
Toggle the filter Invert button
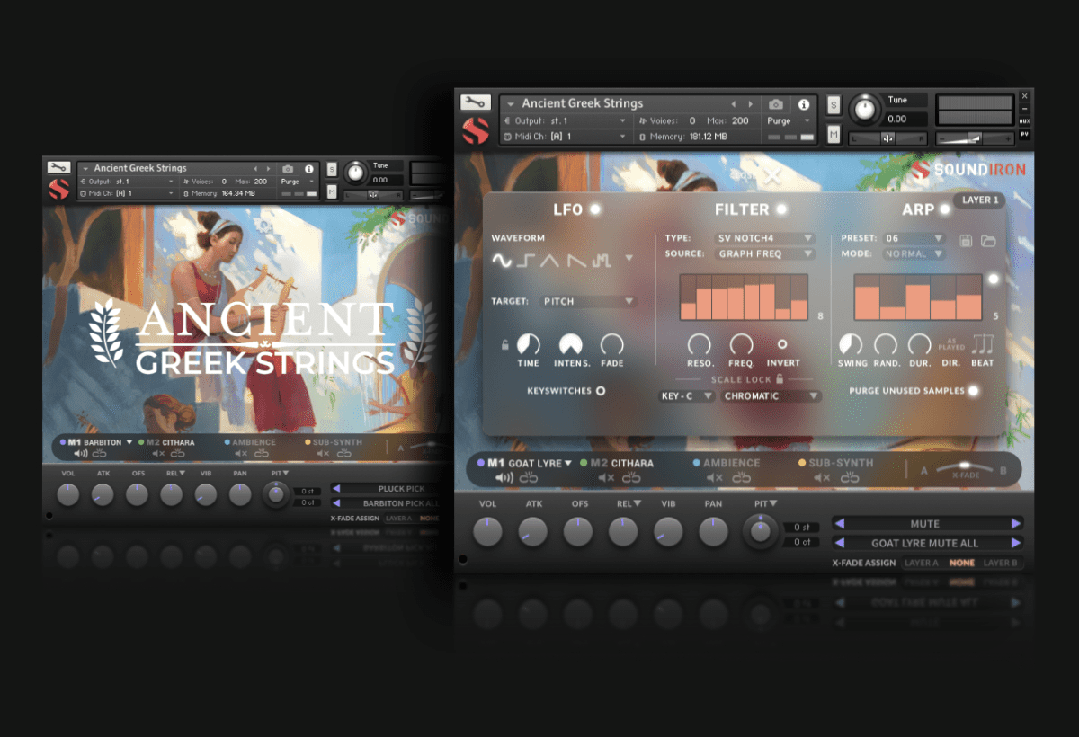click(x=782, y=343)
